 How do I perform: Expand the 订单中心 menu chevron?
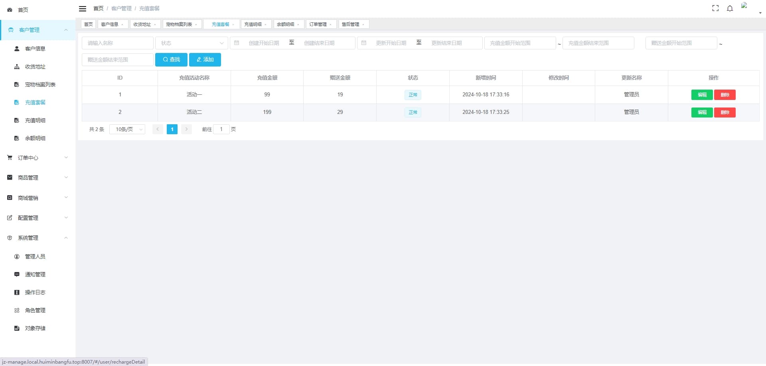coord(66,158)
